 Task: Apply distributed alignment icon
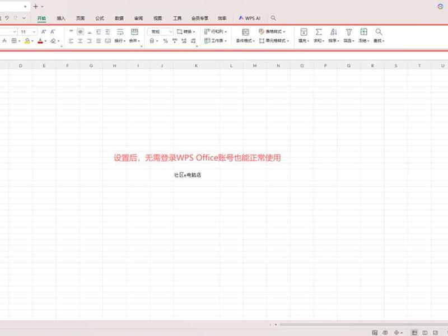pyautogui.click(x=108, y=41)
